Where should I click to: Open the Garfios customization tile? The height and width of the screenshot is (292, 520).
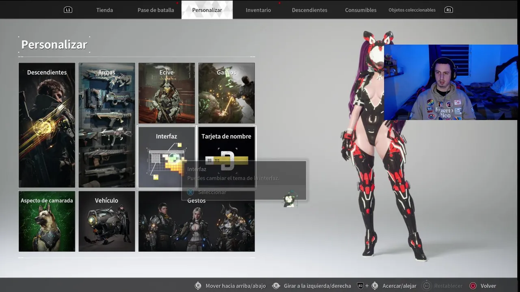click(226, 93)
